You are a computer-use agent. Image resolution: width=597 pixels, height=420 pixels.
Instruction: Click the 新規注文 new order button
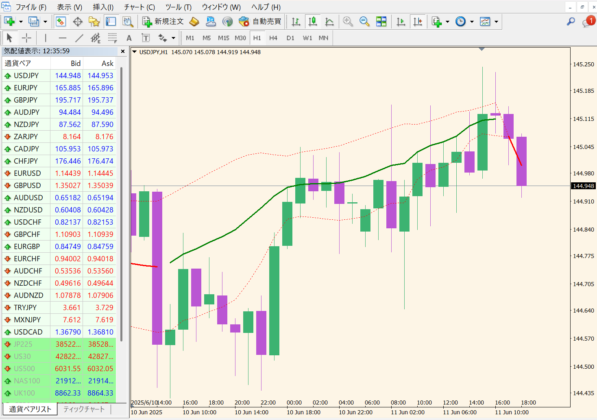click(x=163, y=22)
